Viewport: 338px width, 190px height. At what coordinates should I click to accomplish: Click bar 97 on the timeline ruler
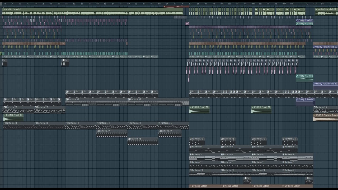point(190,4)
